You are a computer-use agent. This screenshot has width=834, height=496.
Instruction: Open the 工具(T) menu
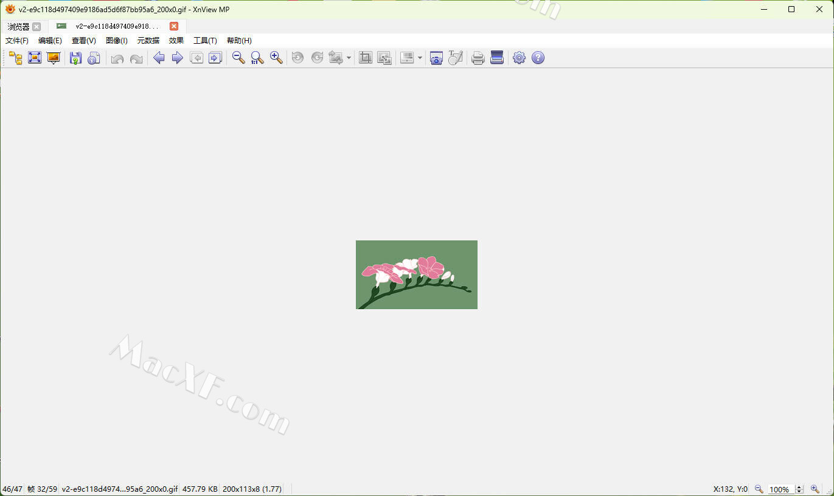pos(205,41)
